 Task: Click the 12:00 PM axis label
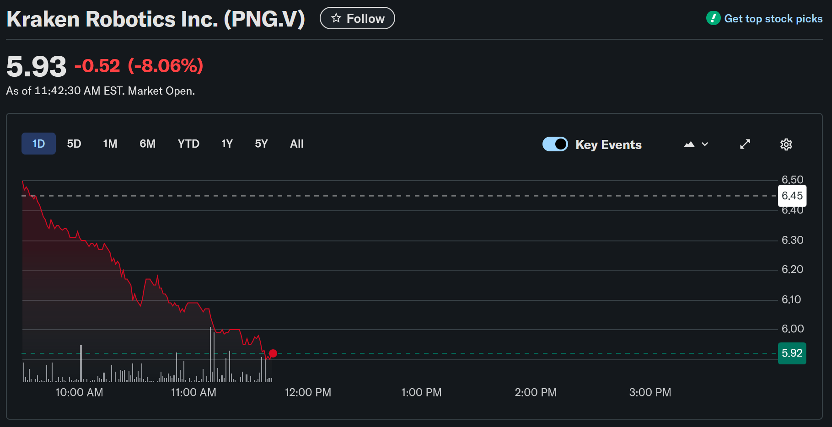[x=308, y=392]
